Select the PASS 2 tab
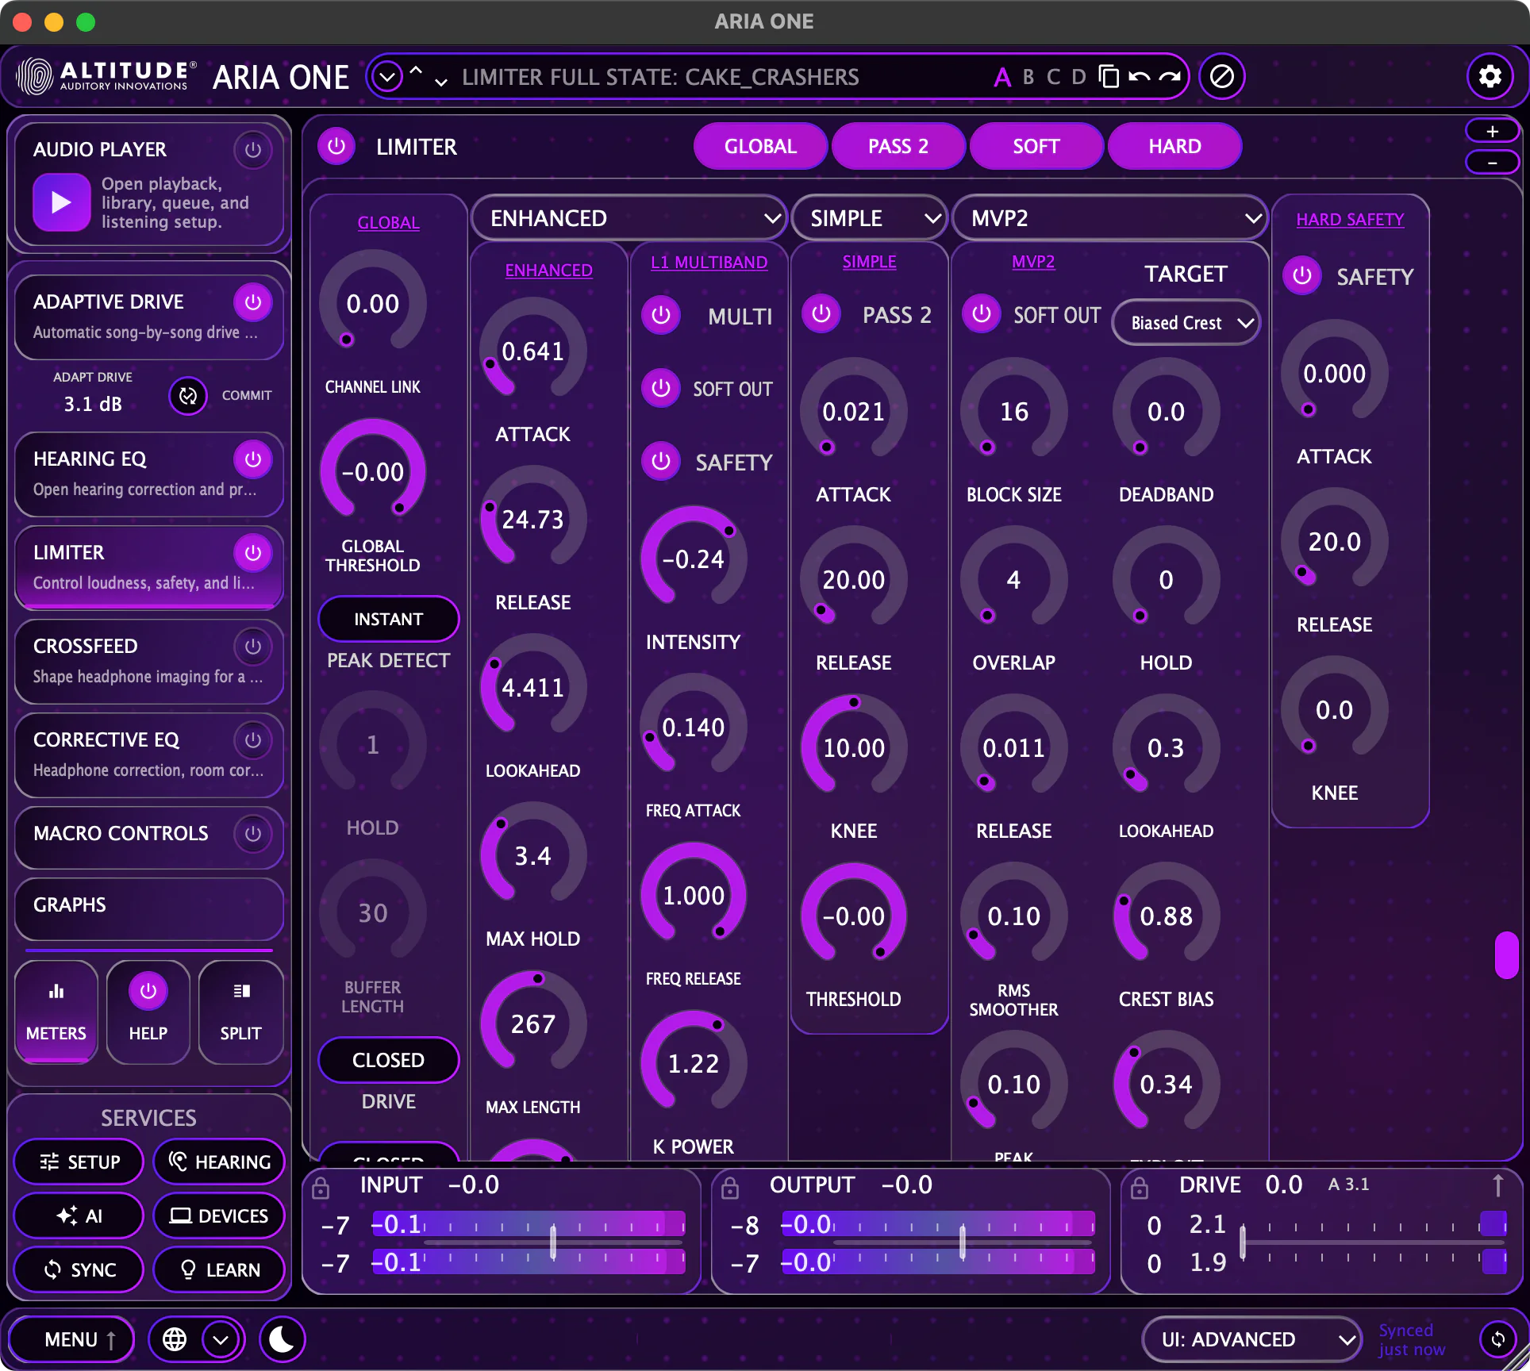This screenshot has width=1530, height=1371. tap(898, 146)
